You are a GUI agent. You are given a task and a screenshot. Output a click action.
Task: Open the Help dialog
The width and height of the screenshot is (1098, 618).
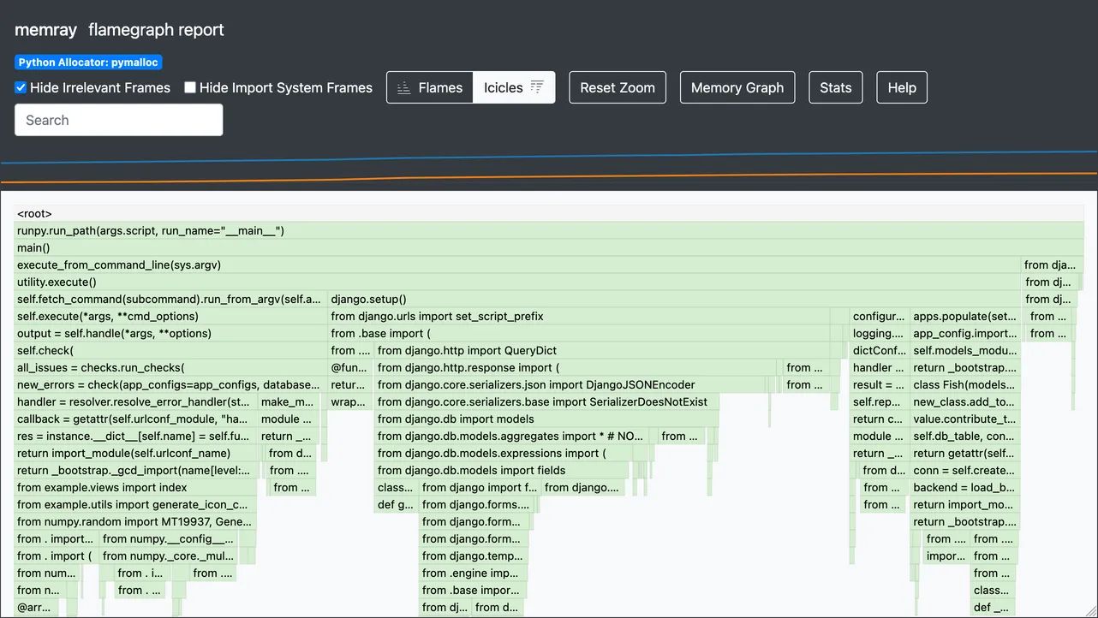[x=901, y=87]
